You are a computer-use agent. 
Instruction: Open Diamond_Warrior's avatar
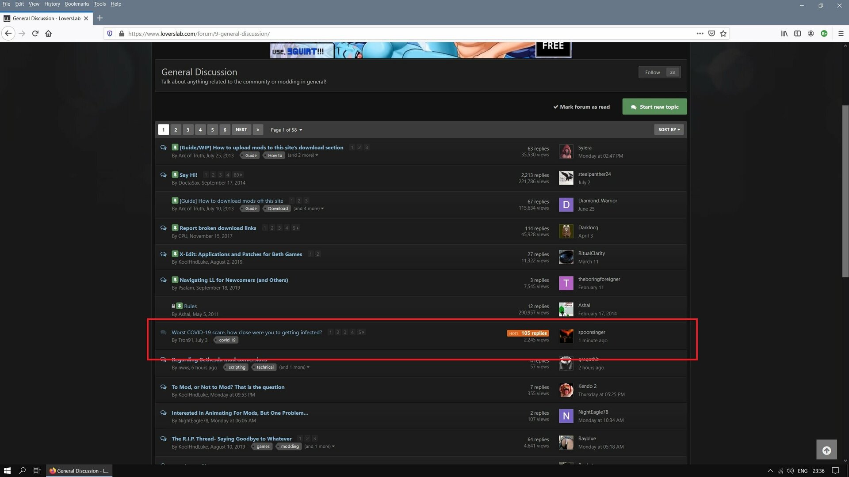pyautogui.click(x=566, y=204)
